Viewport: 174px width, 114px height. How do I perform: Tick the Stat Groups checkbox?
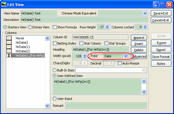point(106,43)
